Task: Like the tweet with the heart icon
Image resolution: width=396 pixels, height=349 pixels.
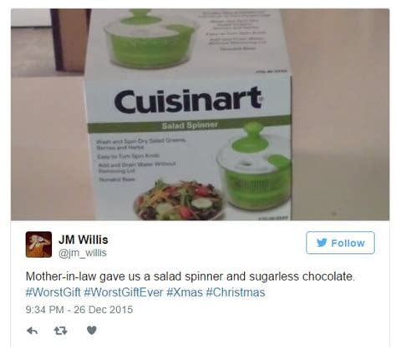Action: point(92,331)
